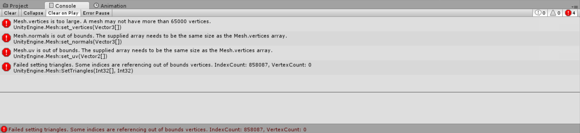Screen dimensions: 580x133
Task: Toggle Error Pause option
Action: point(96,13)
